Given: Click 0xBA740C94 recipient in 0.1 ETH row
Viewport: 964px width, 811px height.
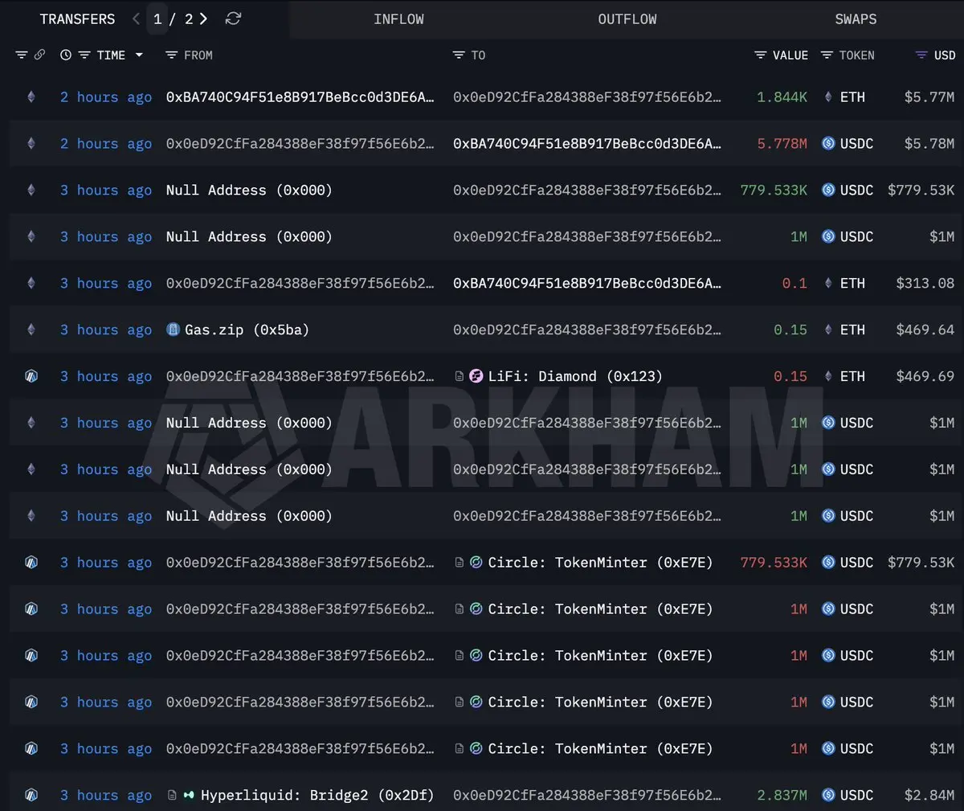Looking at the screenshot, I should tap(587, 283).
